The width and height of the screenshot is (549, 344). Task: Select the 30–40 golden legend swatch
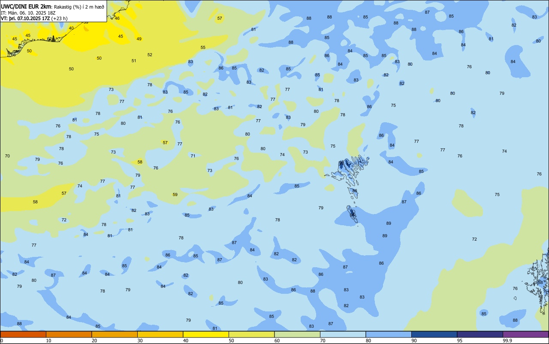(x=160, y=334)
